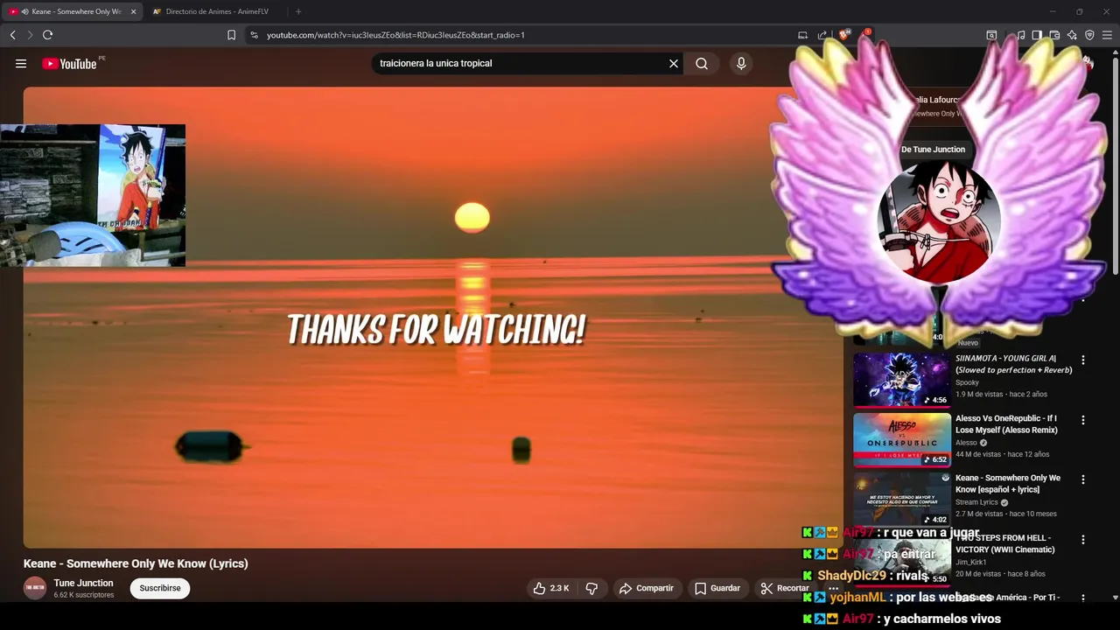Open Brave Rewards triangle icon

click(866, 35)
